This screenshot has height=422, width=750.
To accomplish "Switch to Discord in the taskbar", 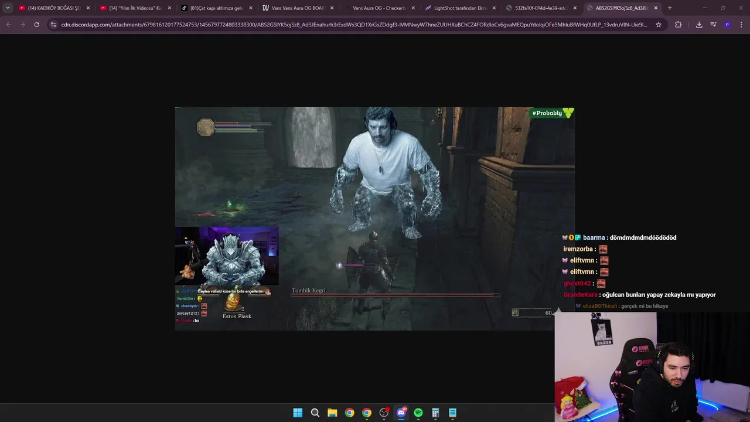I will (401, 413).
